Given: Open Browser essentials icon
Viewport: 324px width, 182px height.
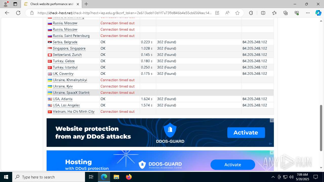Looking at the screenshot, I should [297, 13].
